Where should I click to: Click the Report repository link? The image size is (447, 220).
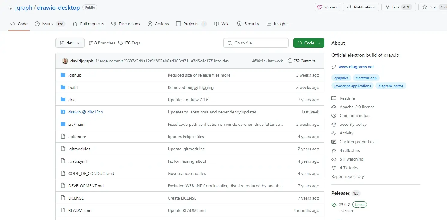348,176
